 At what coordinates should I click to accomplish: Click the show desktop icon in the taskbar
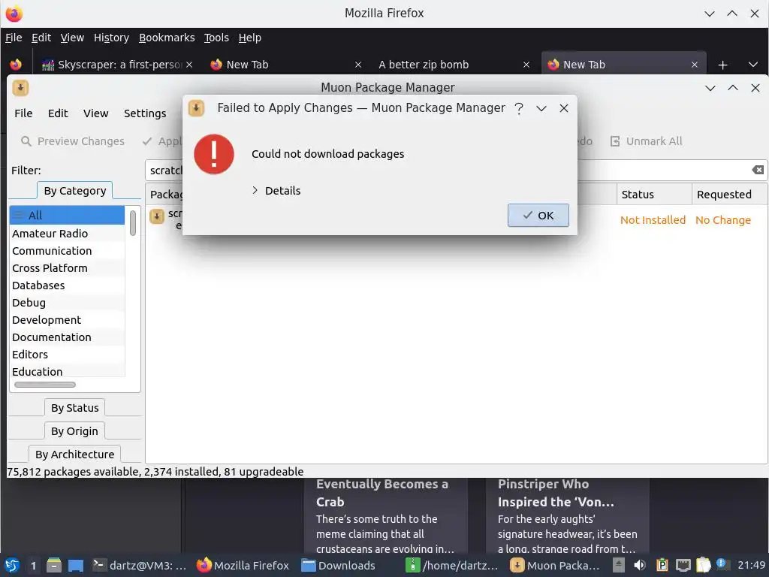(76, 565)
